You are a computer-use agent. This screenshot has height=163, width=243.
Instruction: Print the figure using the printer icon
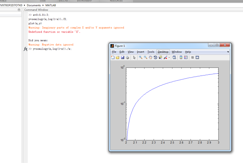point(127,57)
